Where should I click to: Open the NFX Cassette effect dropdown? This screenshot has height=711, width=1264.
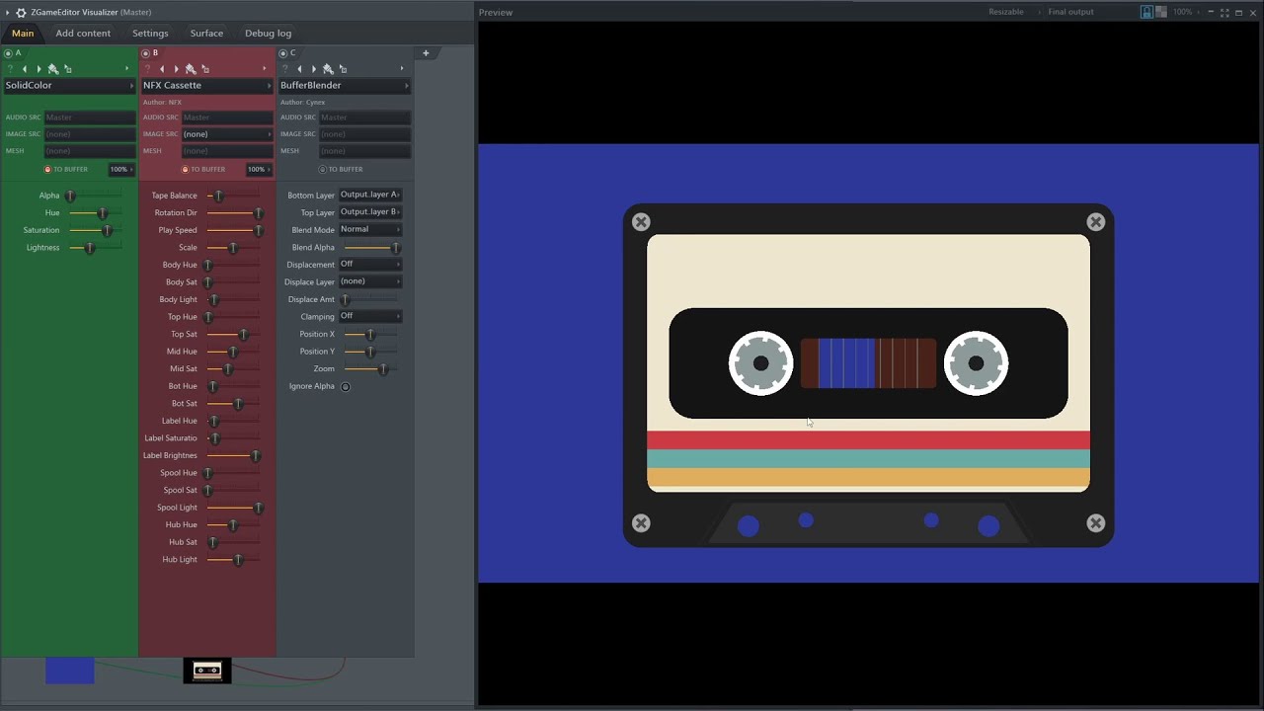tap(206, 86)
